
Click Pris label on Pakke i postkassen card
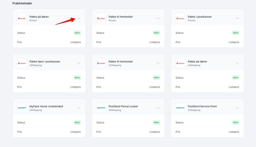(x=178, y=42)
